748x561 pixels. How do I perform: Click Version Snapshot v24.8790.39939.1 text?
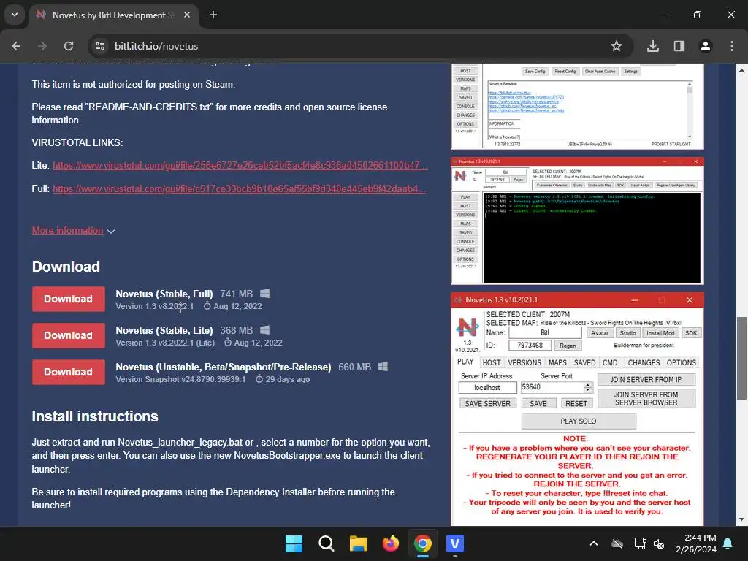(x=181, y=379)
